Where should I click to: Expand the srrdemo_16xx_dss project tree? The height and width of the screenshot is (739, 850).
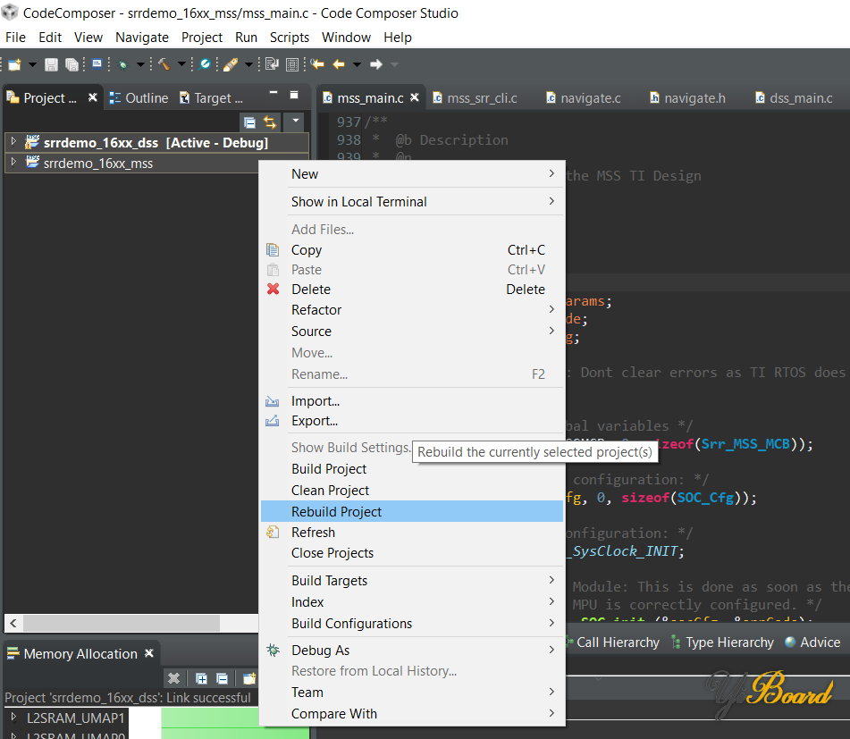13,142
